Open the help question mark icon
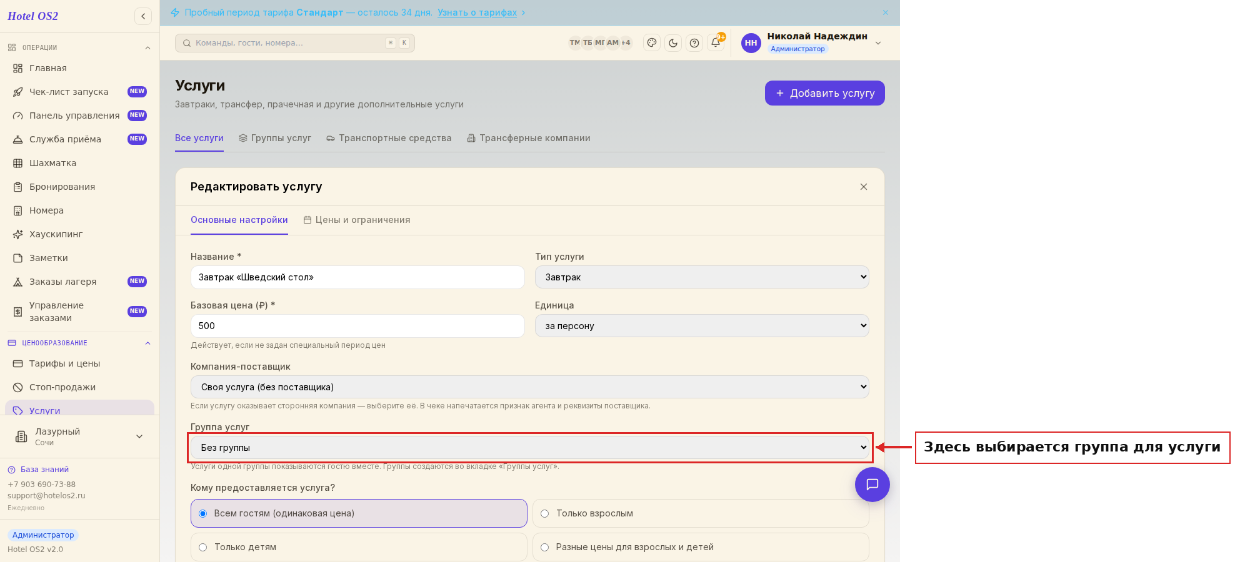 click(x=694, y=43)
